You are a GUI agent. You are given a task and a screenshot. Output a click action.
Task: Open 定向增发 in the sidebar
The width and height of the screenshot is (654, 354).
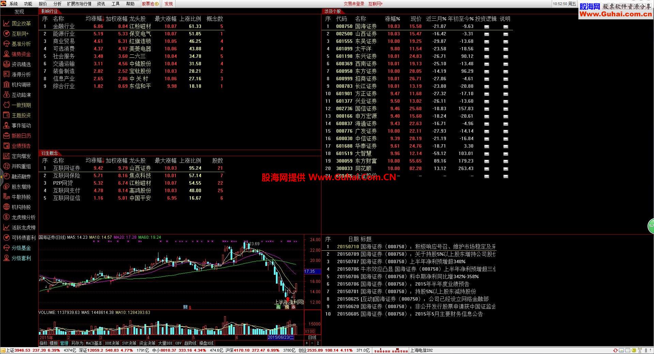tap(17, 156)
